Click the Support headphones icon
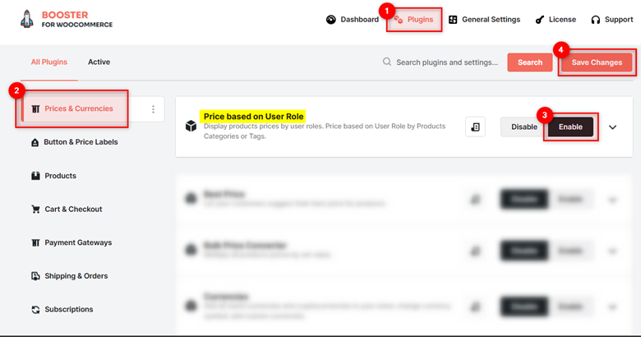 (596, 20)
